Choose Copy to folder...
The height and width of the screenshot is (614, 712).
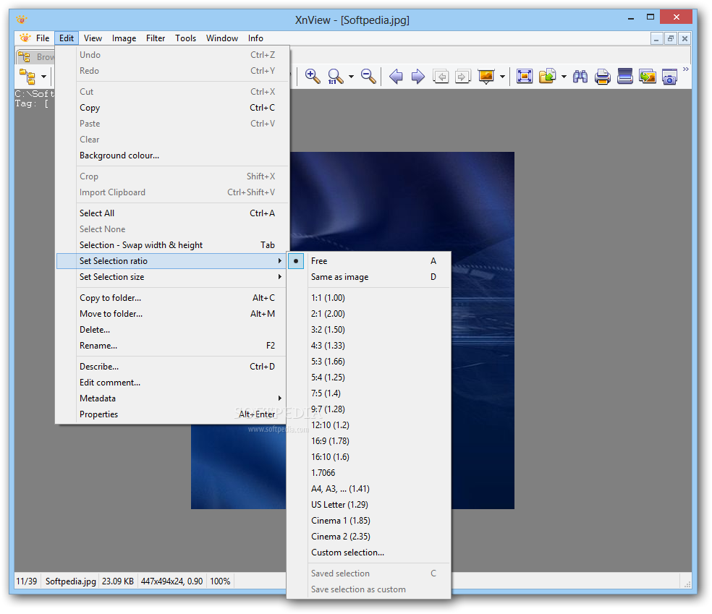point(171,298)
